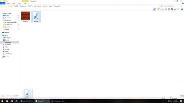Screen dimensions: 184x103
Task: Click the checkmark Properties toolbar icon
Action: [x=175, y=9]
